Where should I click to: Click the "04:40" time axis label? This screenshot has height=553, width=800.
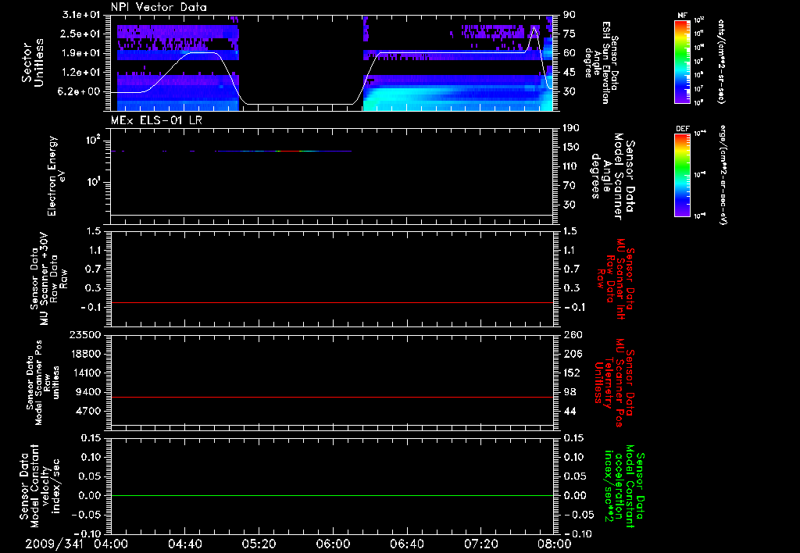coord(184,544)
